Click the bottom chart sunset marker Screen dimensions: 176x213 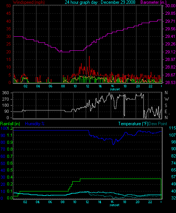pyautogui.click(x=114, y=205)
